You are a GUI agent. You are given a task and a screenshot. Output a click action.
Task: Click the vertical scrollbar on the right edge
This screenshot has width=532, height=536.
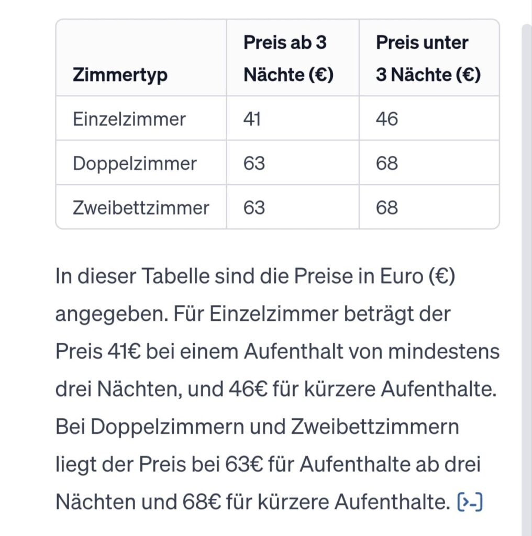pyautogui.click(x=527, y=280)
